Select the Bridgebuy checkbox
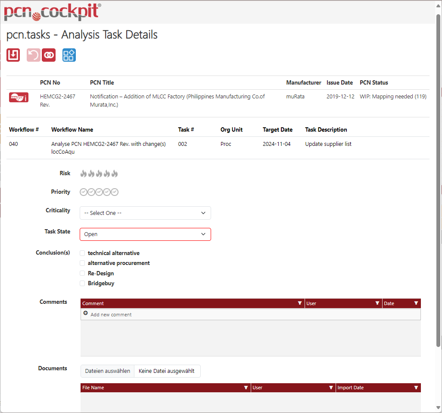Image resolution: width=442 pixels, height=413 pixels. [x=82, y=284]
